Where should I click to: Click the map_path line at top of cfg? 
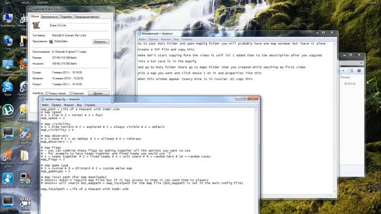[x=80, y=109]
